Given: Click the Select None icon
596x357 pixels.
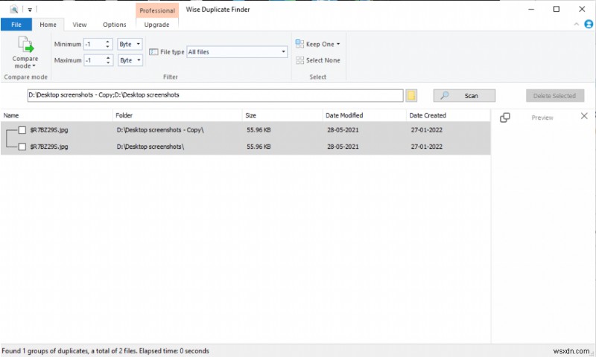Looking at the screenshot, I should tap(299, 60).
